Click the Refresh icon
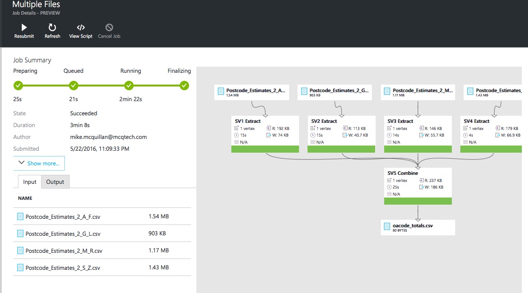This screenshot has width=528, height=293. [x=52, y=27]
